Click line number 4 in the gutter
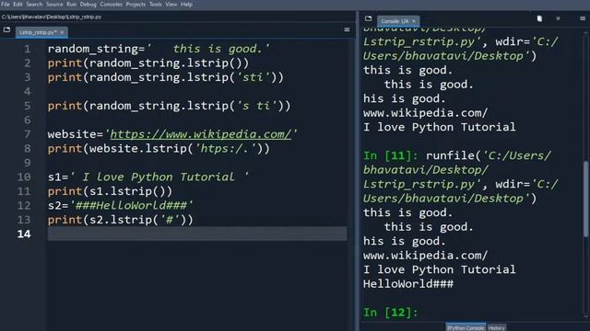Viewport: 590px width, 331px height. [27, 92]
